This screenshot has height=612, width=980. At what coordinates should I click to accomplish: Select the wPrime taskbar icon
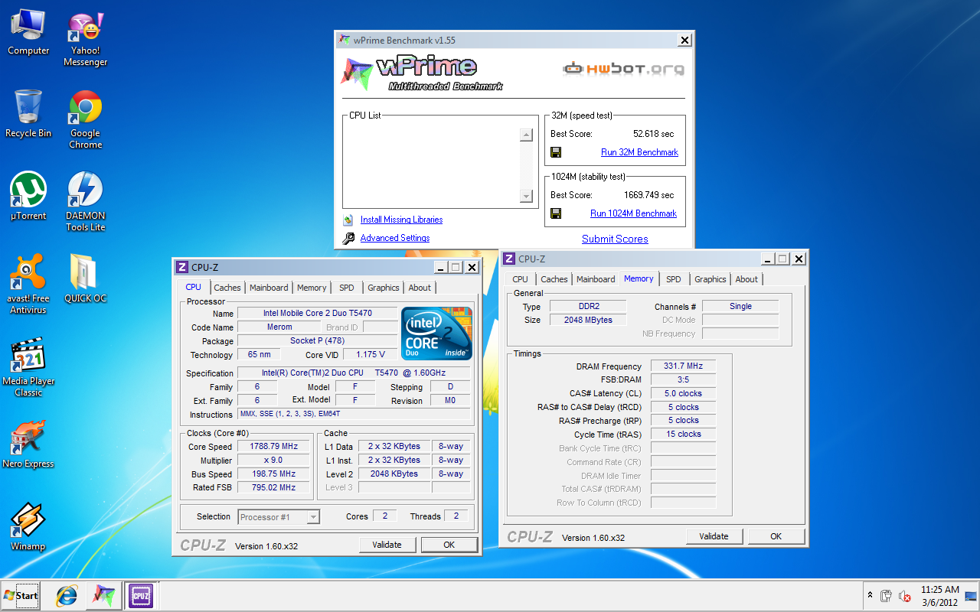pos(103,595)
